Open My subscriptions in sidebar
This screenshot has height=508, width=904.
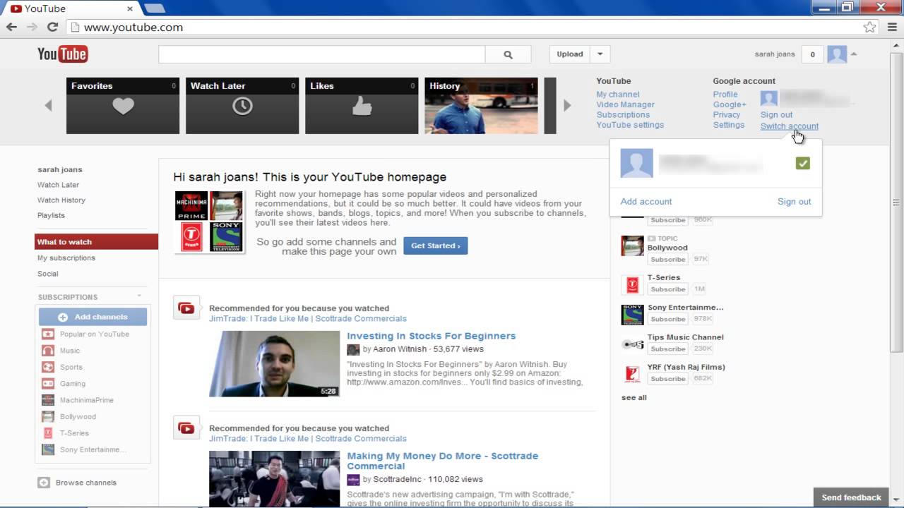pos(66,258)
